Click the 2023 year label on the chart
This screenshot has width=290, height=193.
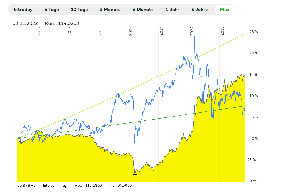pyautogui.click(x=222, y=31)
